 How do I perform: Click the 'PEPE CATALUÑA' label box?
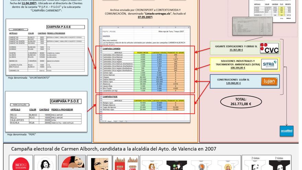20,105
